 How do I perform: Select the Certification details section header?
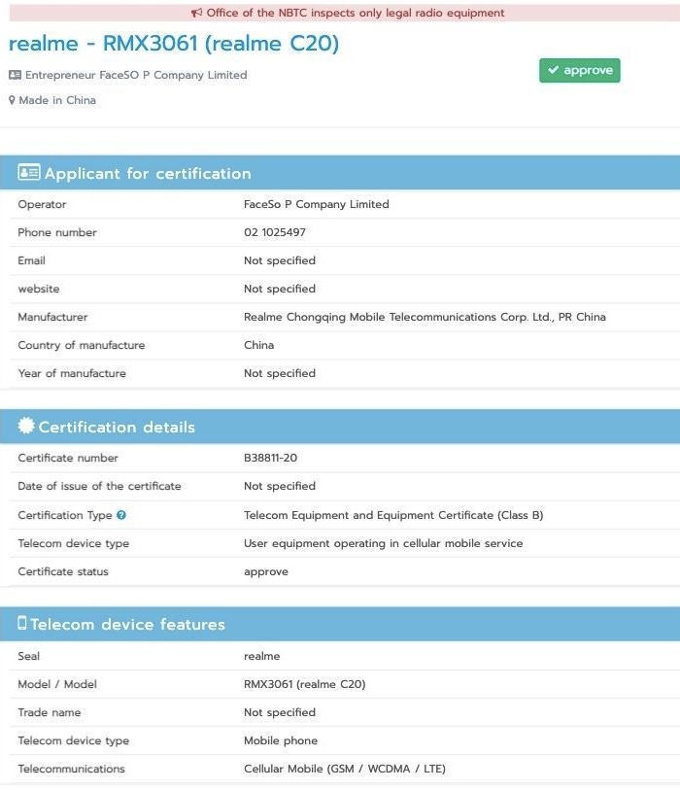340,427
